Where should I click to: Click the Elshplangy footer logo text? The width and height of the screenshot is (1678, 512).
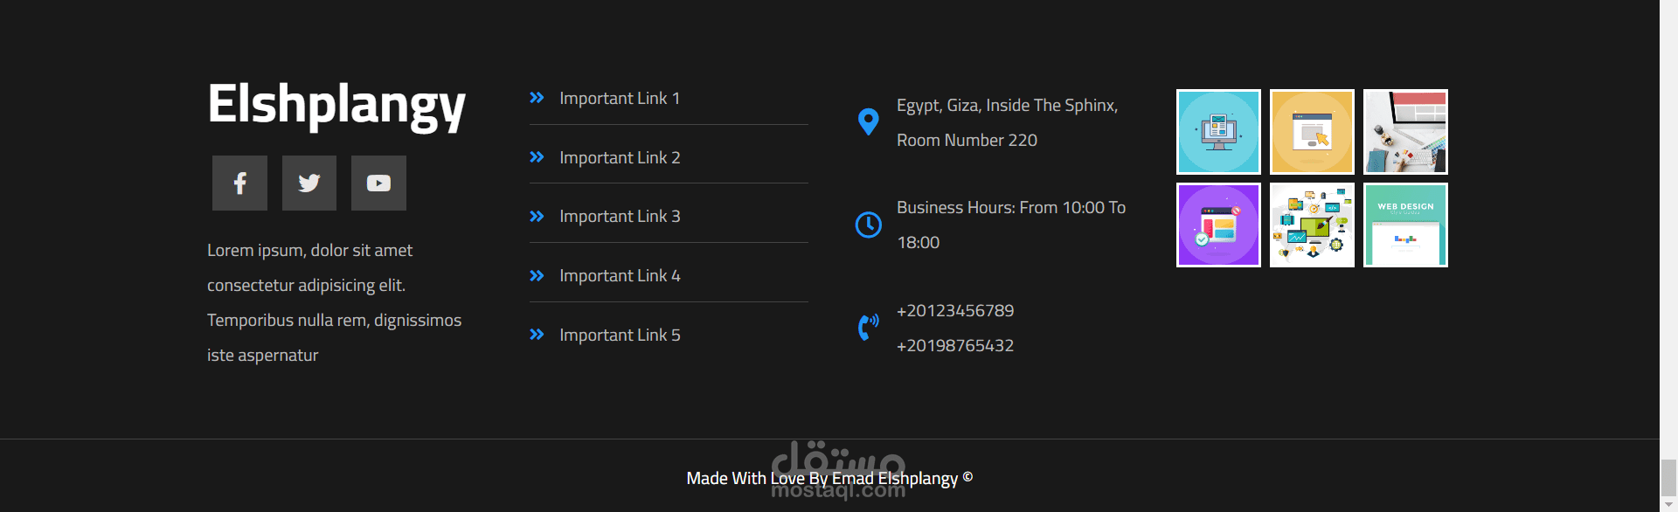(x=336, y=105)
